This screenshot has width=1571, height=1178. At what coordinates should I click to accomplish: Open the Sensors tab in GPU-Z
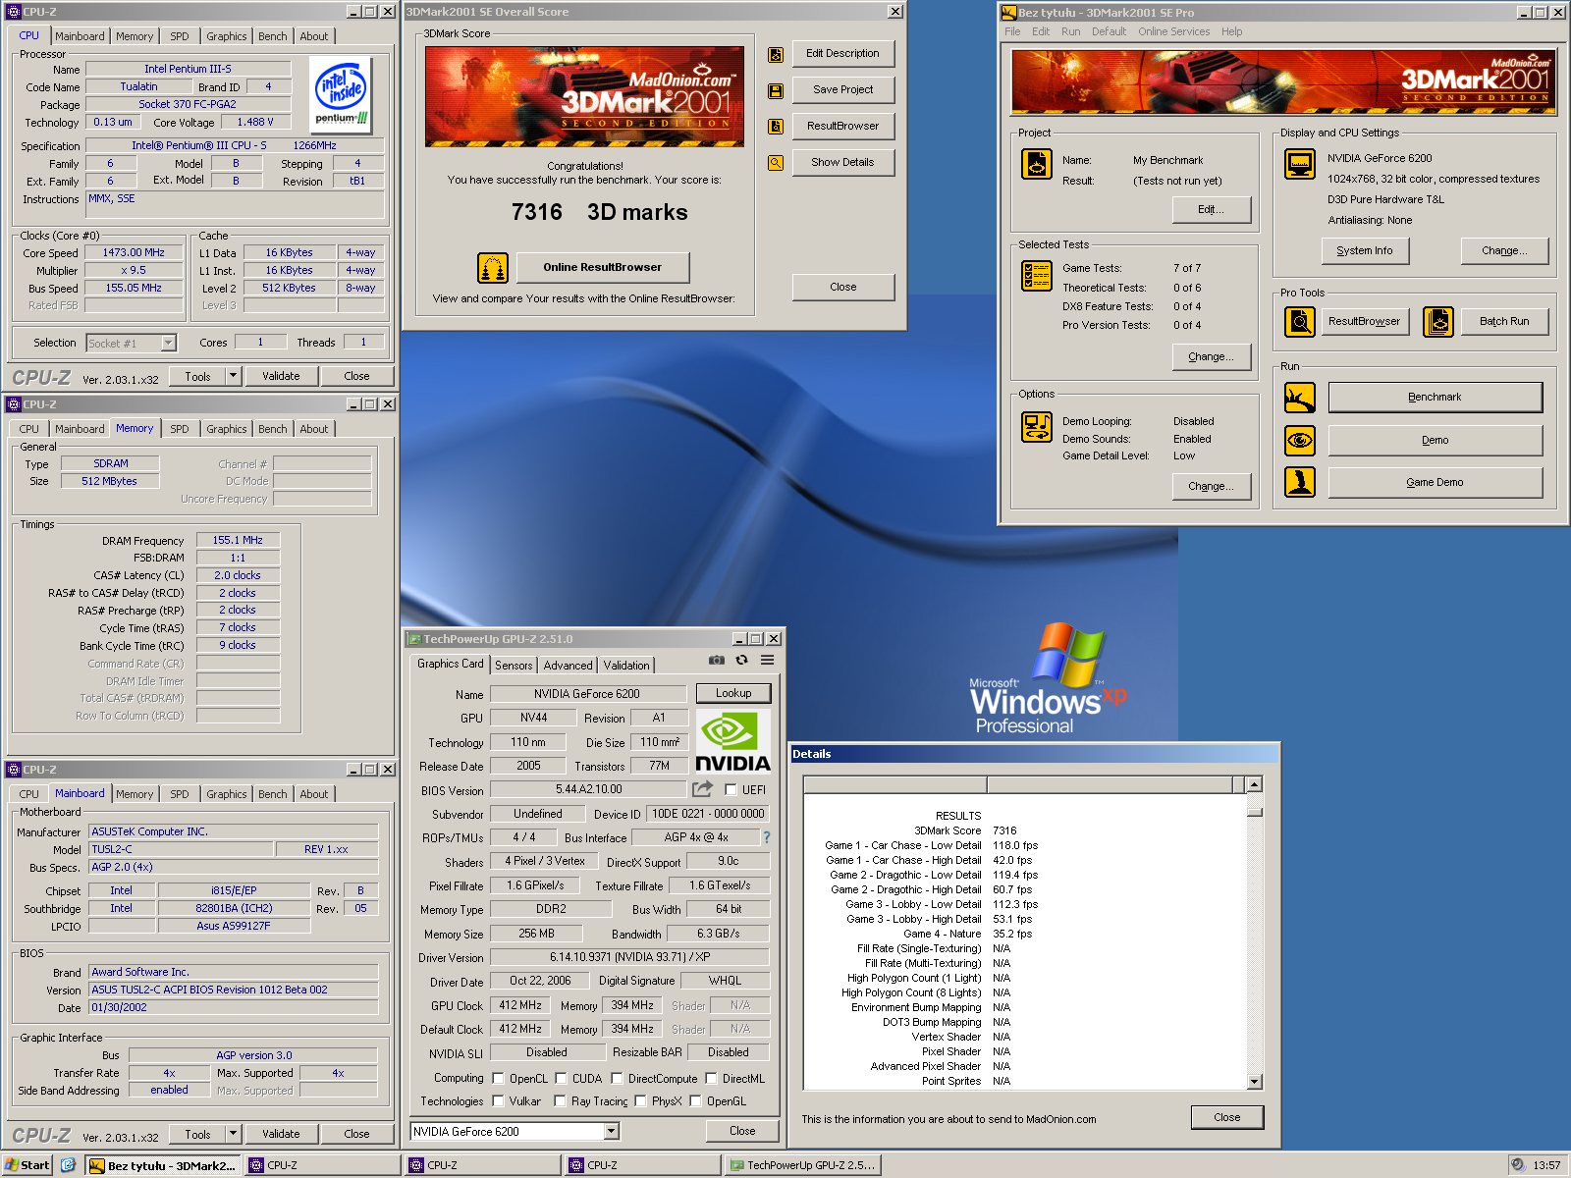[x=514, y=666]
